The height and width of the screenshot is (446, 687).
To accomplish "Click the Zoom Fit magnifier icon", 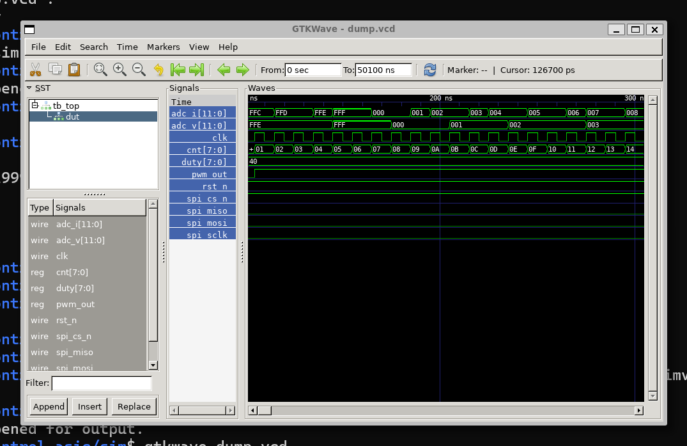I will tap(100, 70).
